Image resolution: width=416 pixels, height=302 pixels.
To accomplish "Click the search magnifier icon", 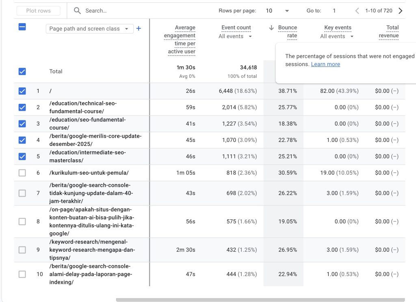I will pyautogui.click(x=77, y=11).
